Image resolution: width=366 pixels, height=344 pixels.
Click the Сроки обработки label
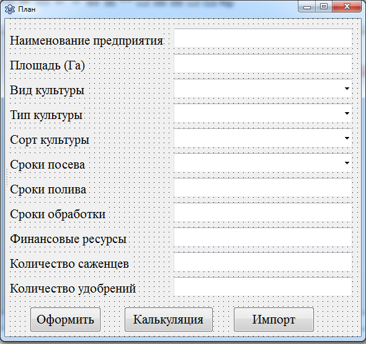point(58,214)
